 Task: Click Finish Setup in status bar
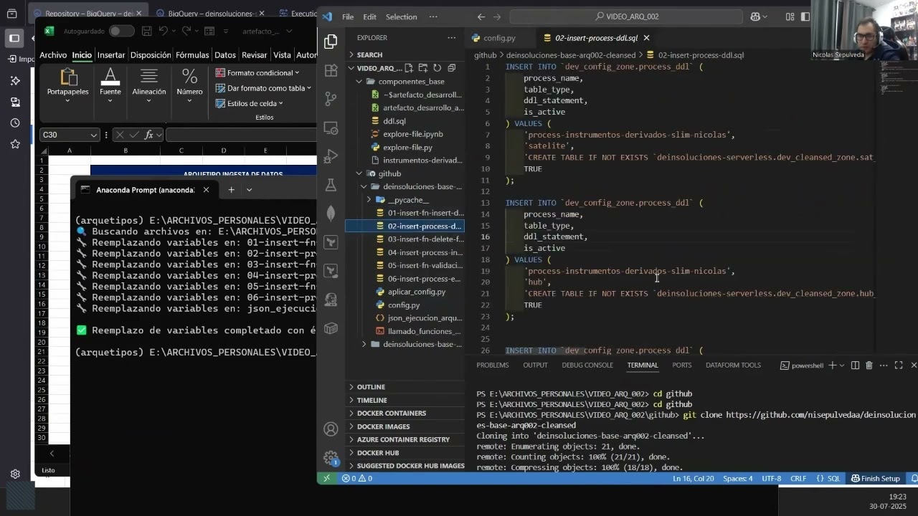click(875, 478)
